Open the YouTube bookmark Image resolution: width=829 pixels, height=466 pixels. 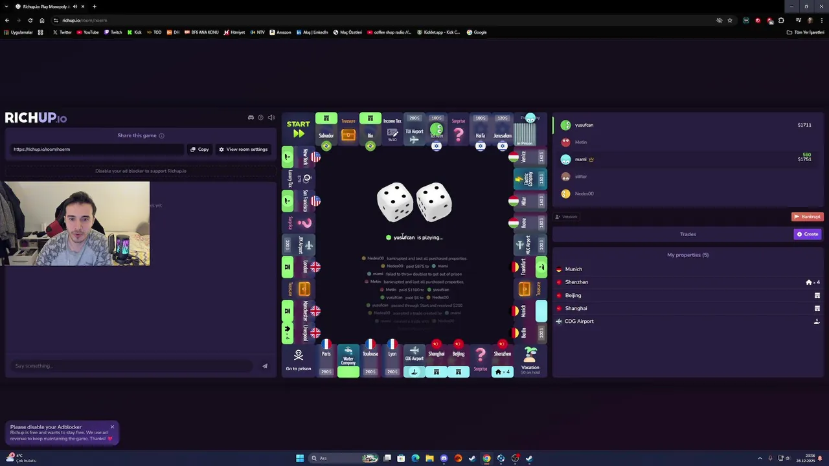click(87, 32)
